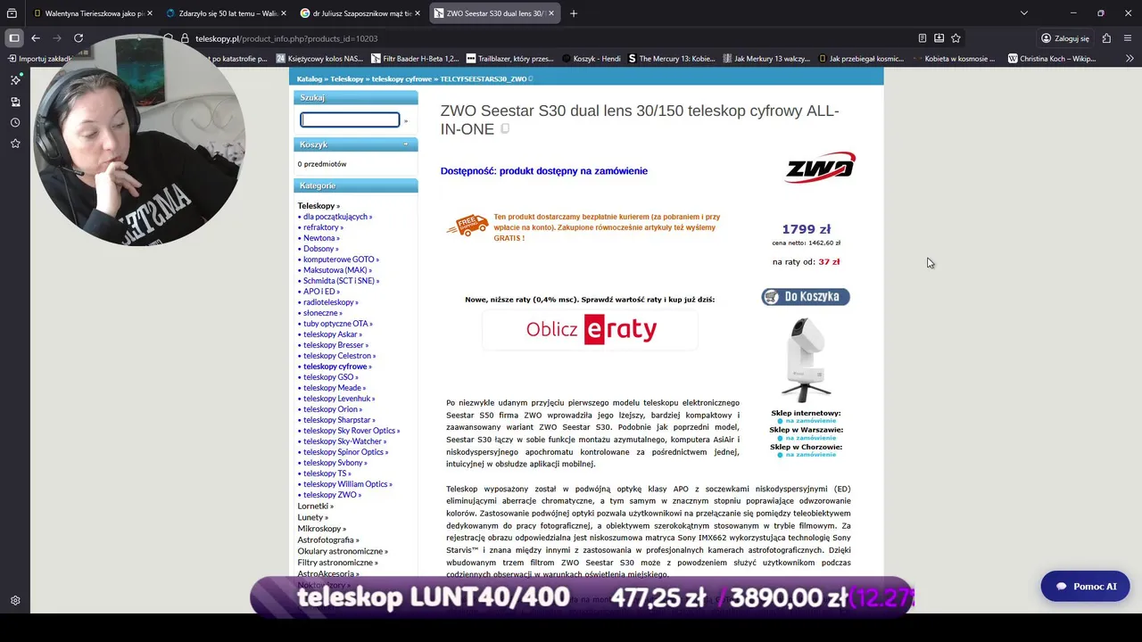Click the teleskopy cyfrowe breadcrumb link

401,79
